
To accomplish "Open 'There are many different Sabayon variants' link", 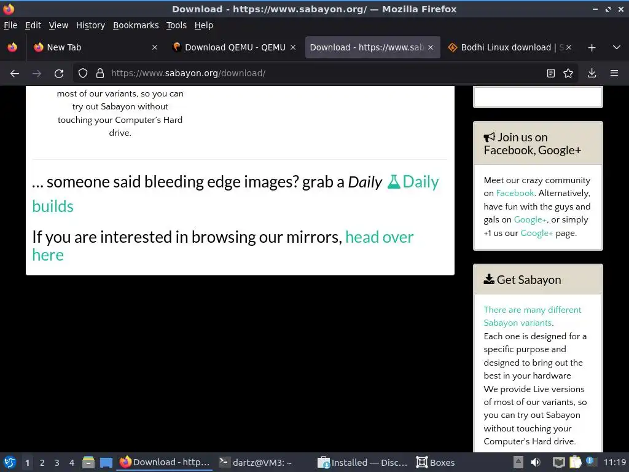I will [x=533, y=317].
